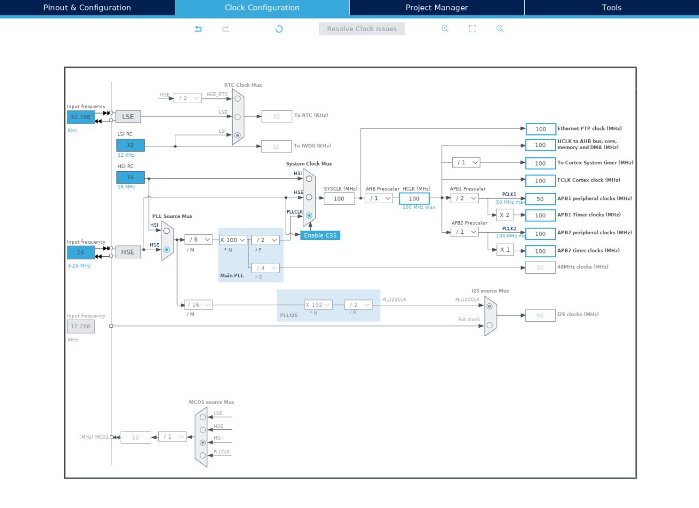Click HSE input frequency 16 field
Viewport: 699px width, 508px height.
(x=81, y=252)
